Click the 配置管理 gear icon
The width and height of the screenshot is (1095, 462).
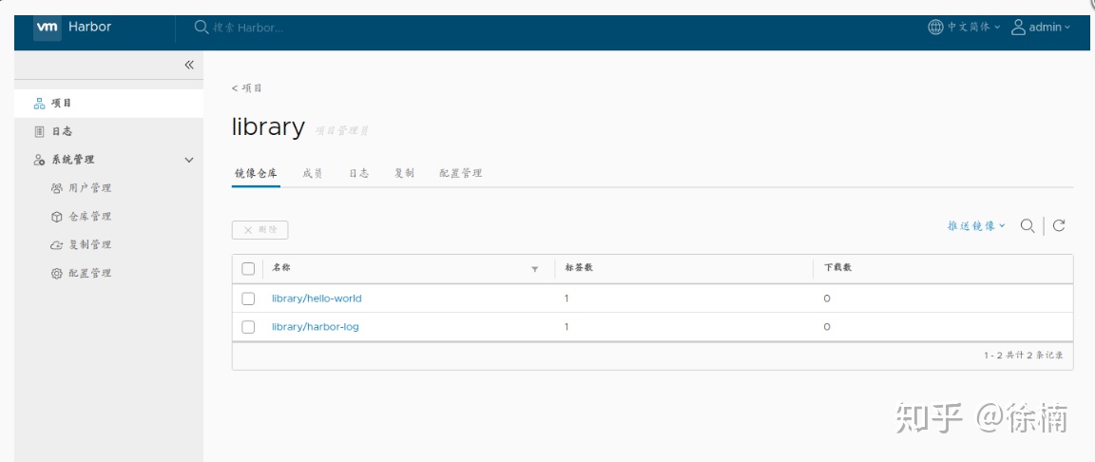click(x=57, y=274)
